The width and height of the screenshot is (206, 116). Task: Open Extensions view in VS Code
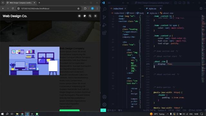104,33
